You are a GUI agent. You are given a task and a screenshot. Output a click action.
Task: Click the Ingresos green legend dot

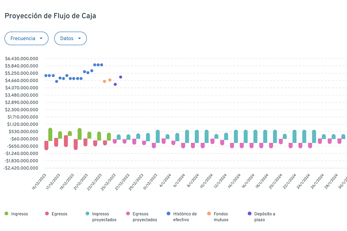pos(7,214)
